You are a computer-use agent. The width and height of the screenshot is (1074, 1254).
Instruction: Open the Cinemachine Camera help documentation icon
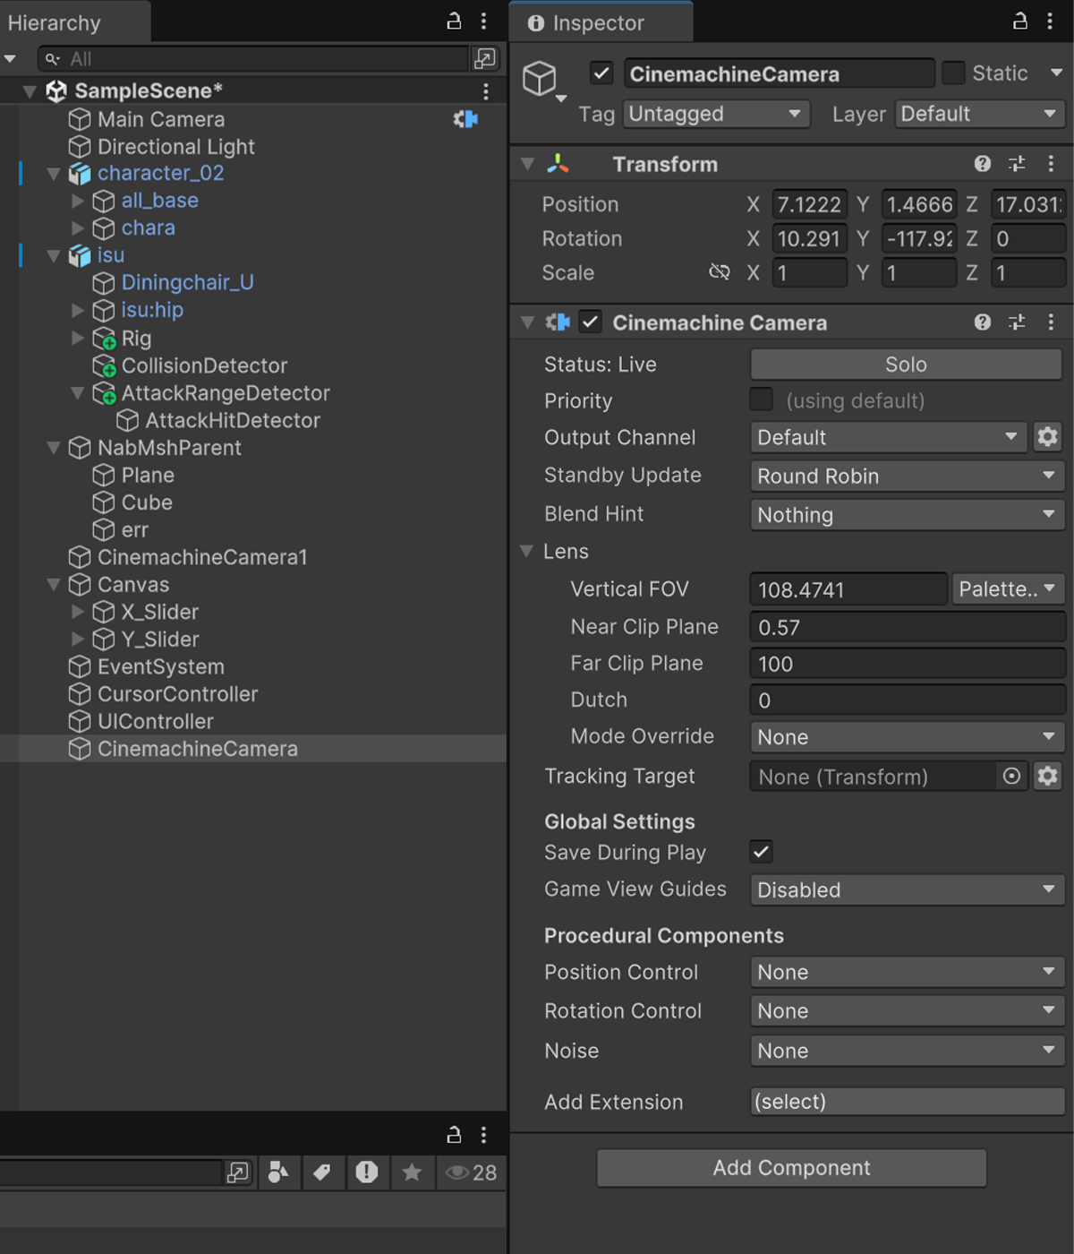pos(982,322)
